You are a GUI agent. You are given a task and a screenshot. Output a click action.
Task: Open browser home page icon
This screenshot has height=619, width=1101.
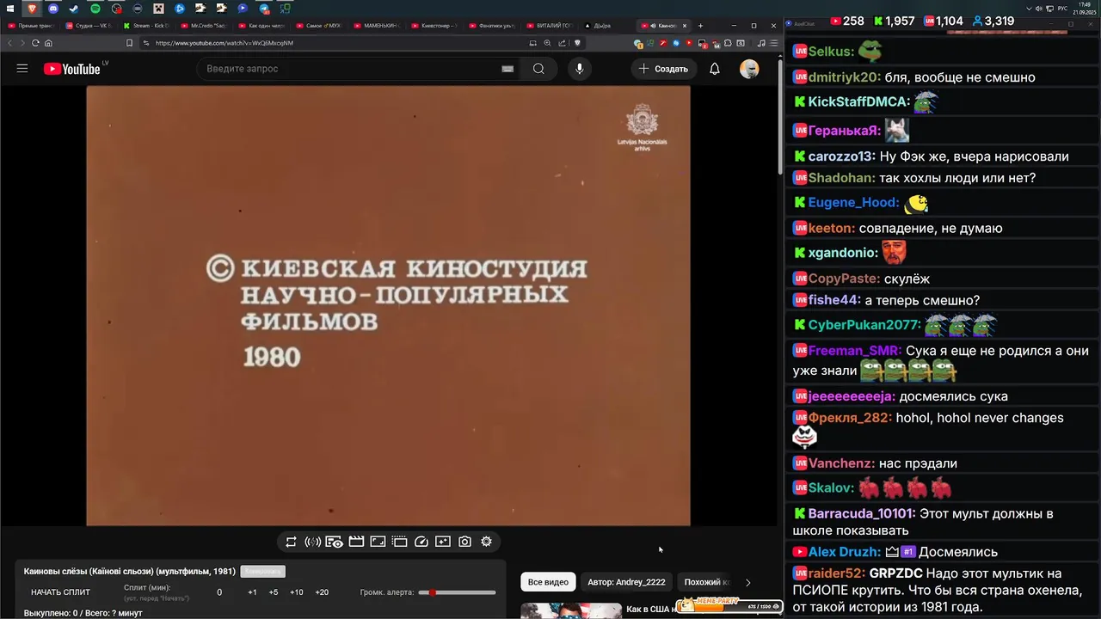coord(48,43)
